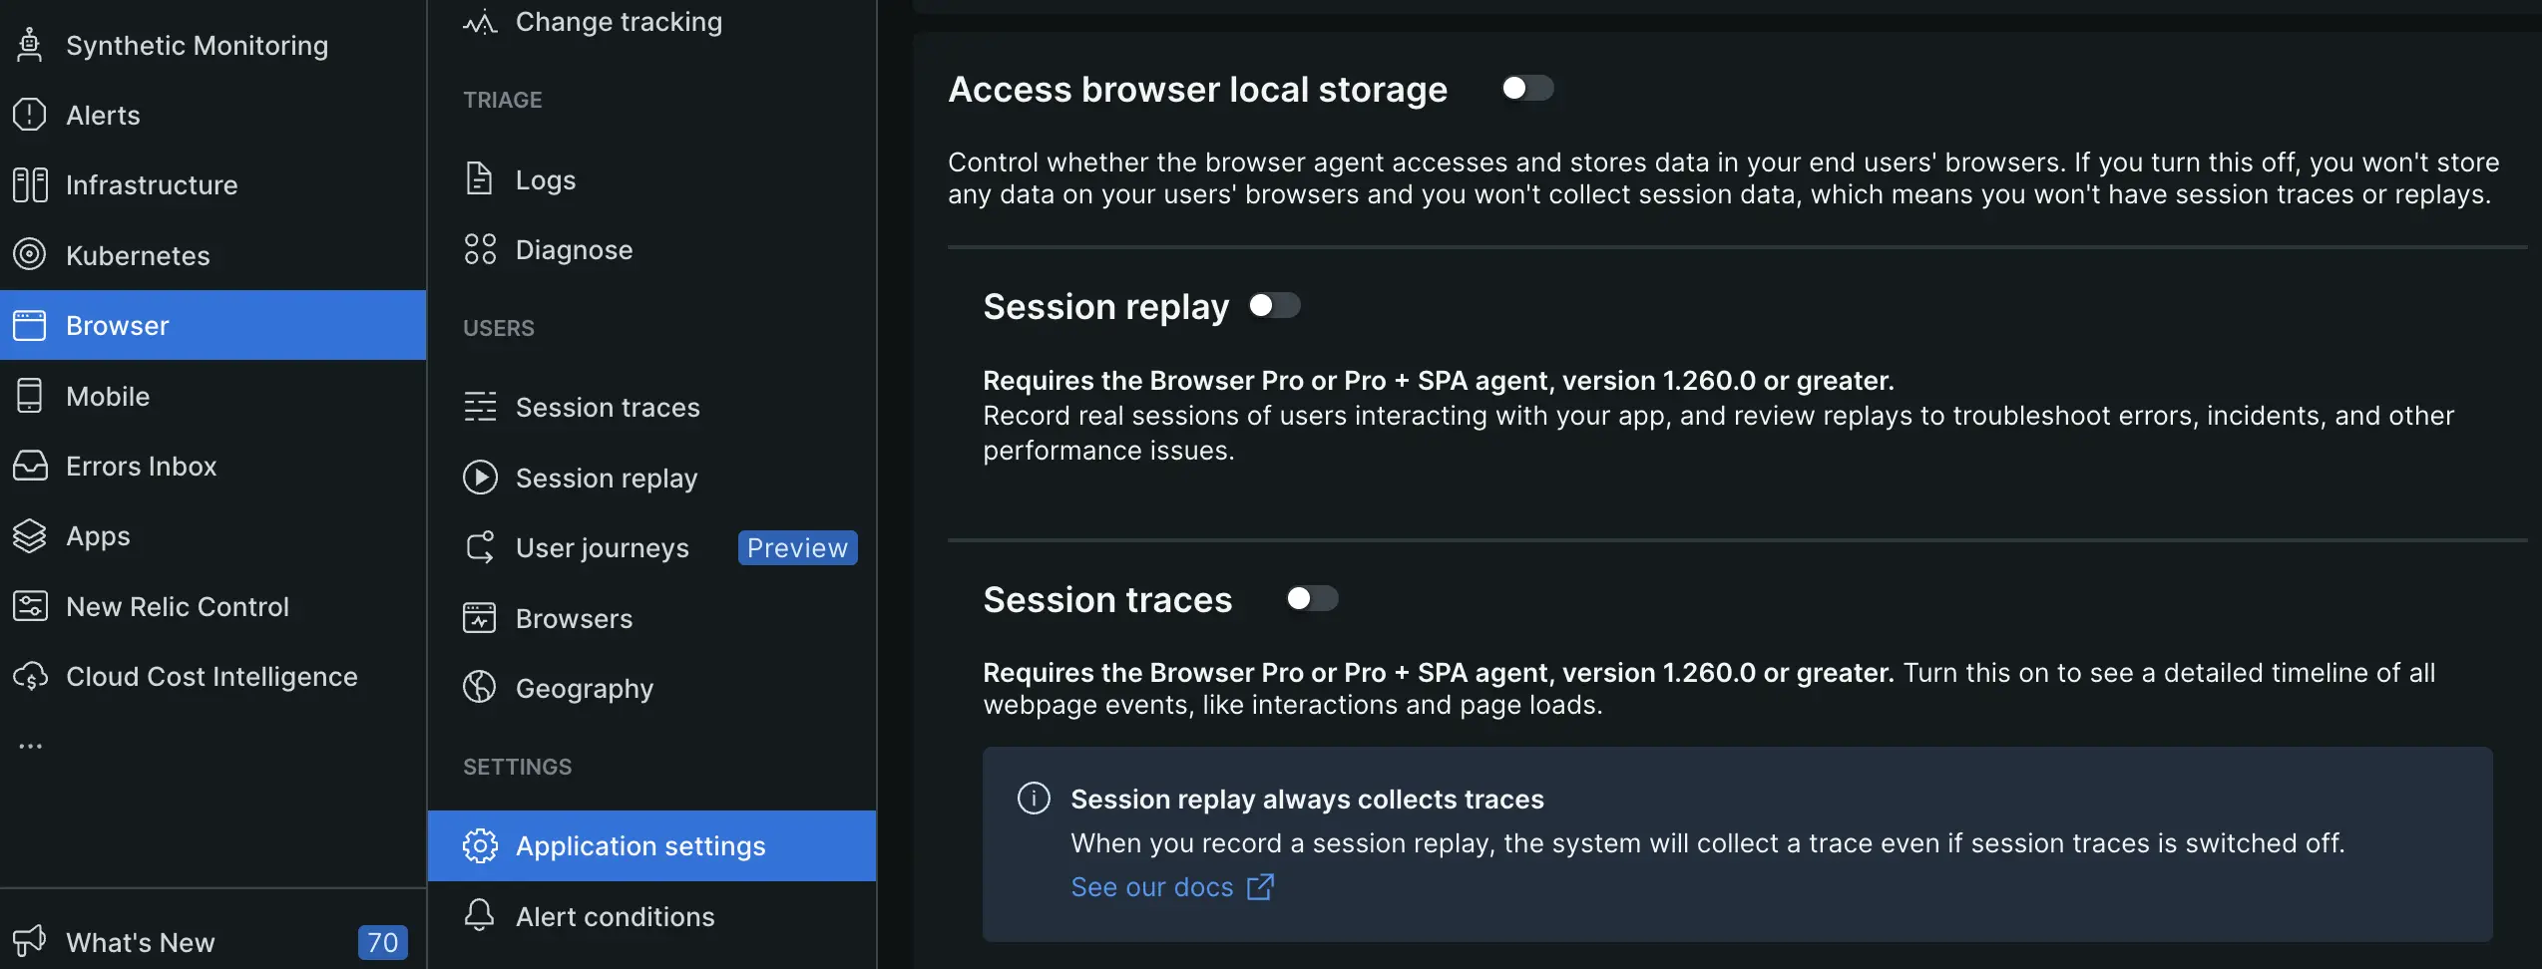Open the sidebar overflow ellipsis menu
The width and height of the screenshot is (2542, 969).
30,746
